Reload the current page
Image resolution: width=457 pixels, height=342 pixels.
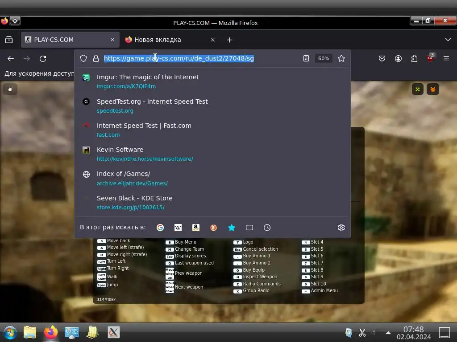tap(43, 59)
